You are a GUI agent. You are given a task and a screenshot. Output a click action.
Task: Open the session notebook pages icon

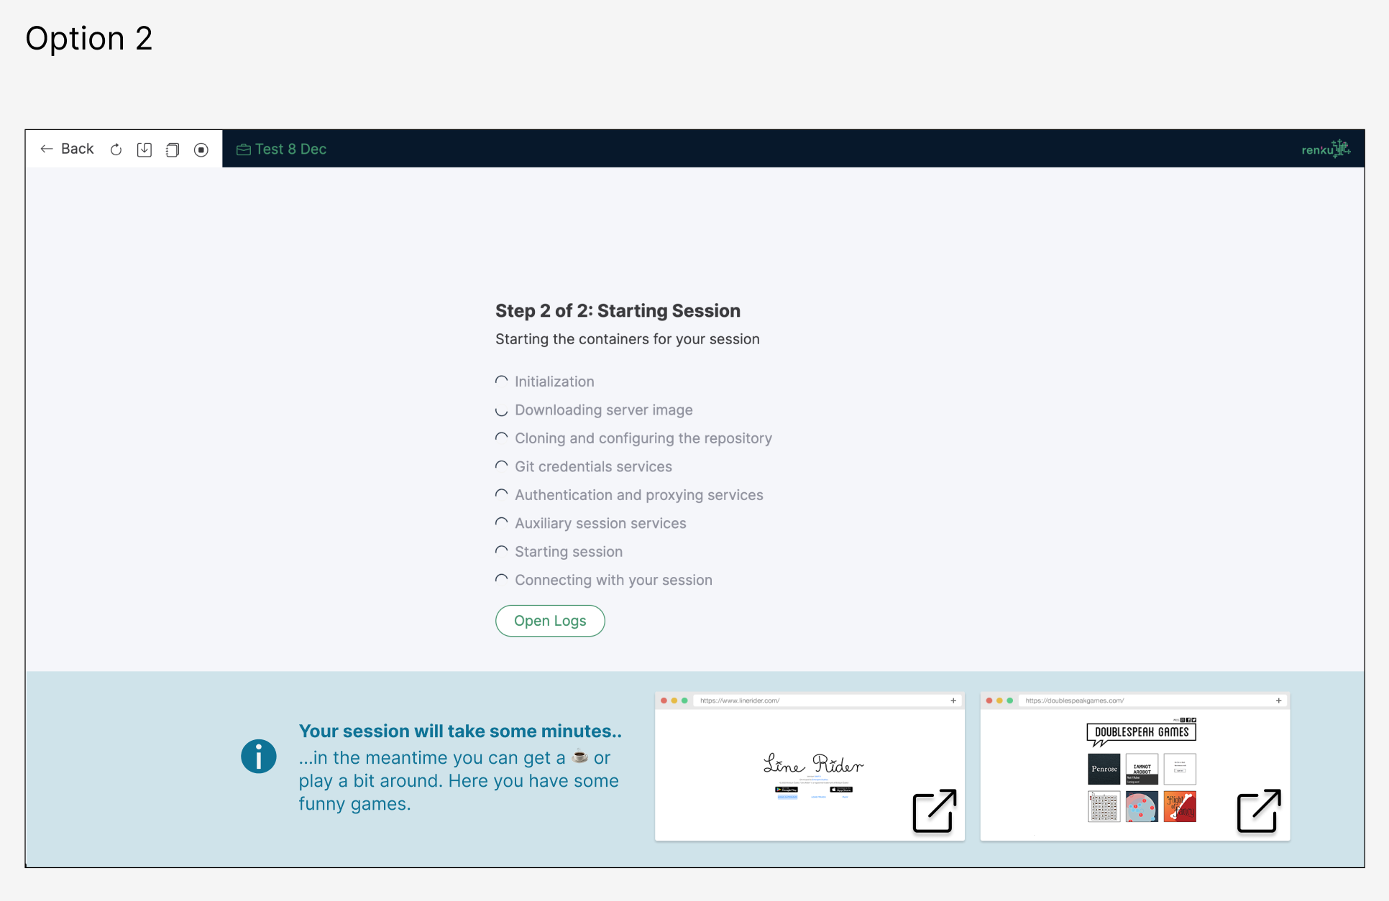[x=173, y=149]
